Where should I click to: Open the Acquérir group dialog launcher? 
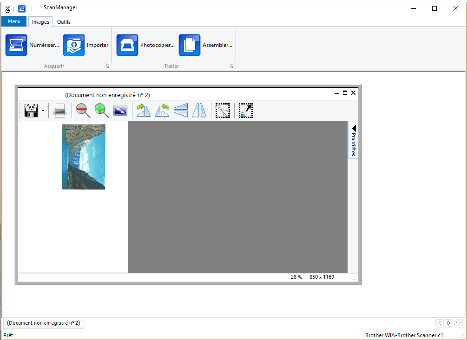(107, 66)
